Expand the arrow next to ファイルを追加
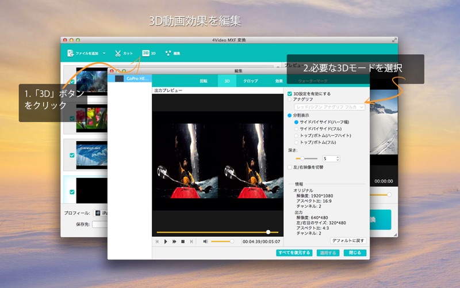This screenshot has height=288, width=460. pos(104,53)
